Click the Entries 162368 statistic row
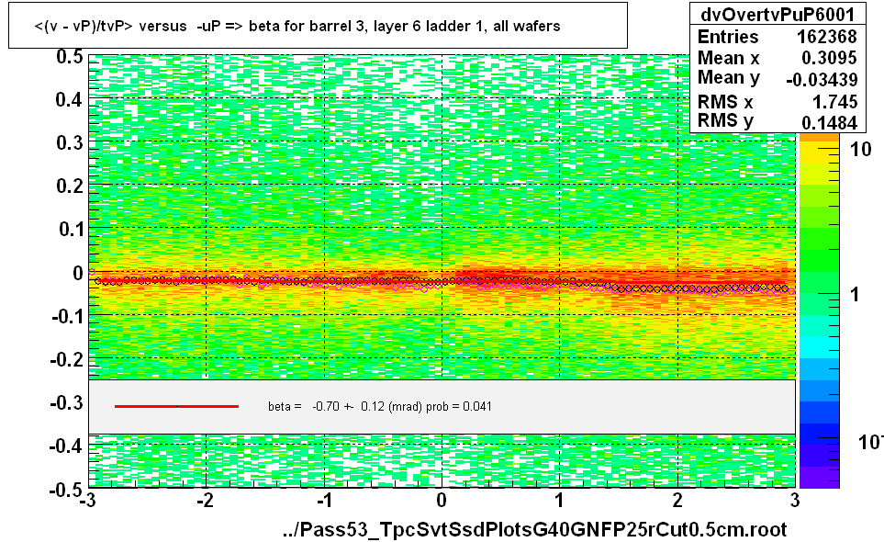This screenshot has width=884, height=542. [x=777, y=37]
